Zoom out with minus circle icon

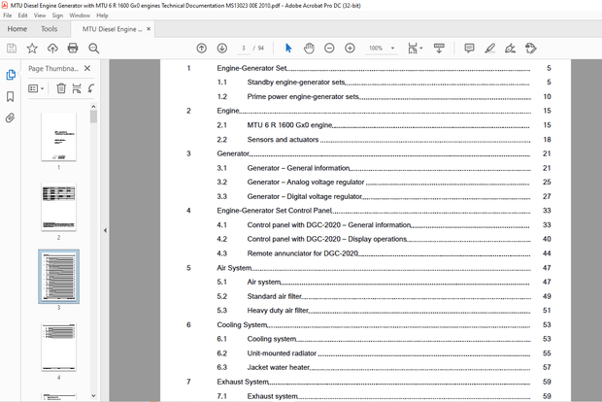(329, 48)
